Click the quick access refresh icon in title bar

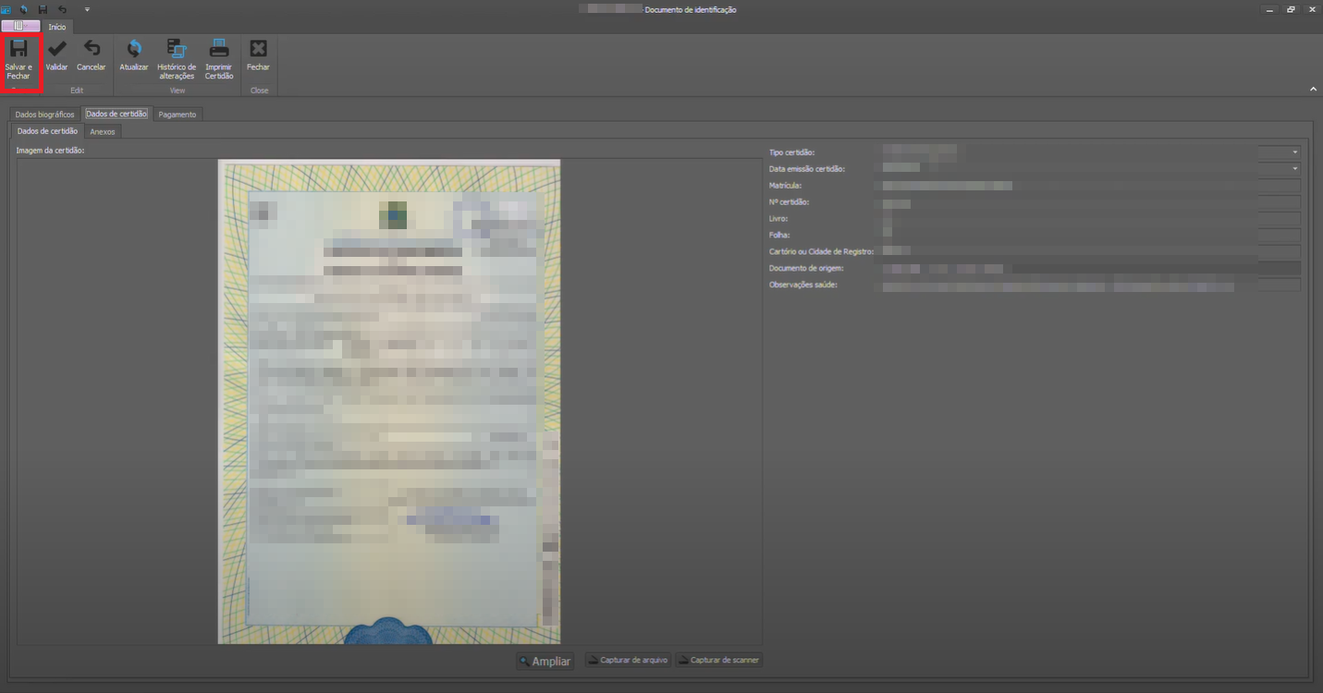24,9
